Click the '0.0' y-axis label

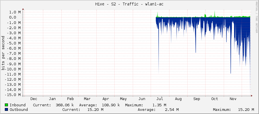(x=13, y=17)
